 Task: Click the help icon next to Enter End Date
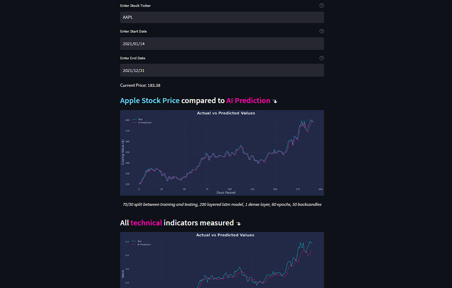tap(322, 58)
